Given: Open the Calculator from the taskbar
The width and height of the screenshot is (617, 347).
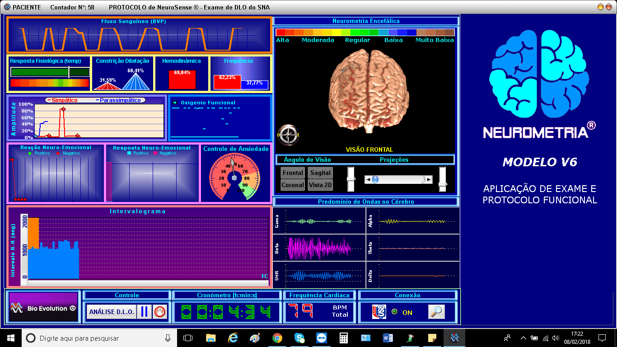Looking at the screenshot, I should click(344, 338).
